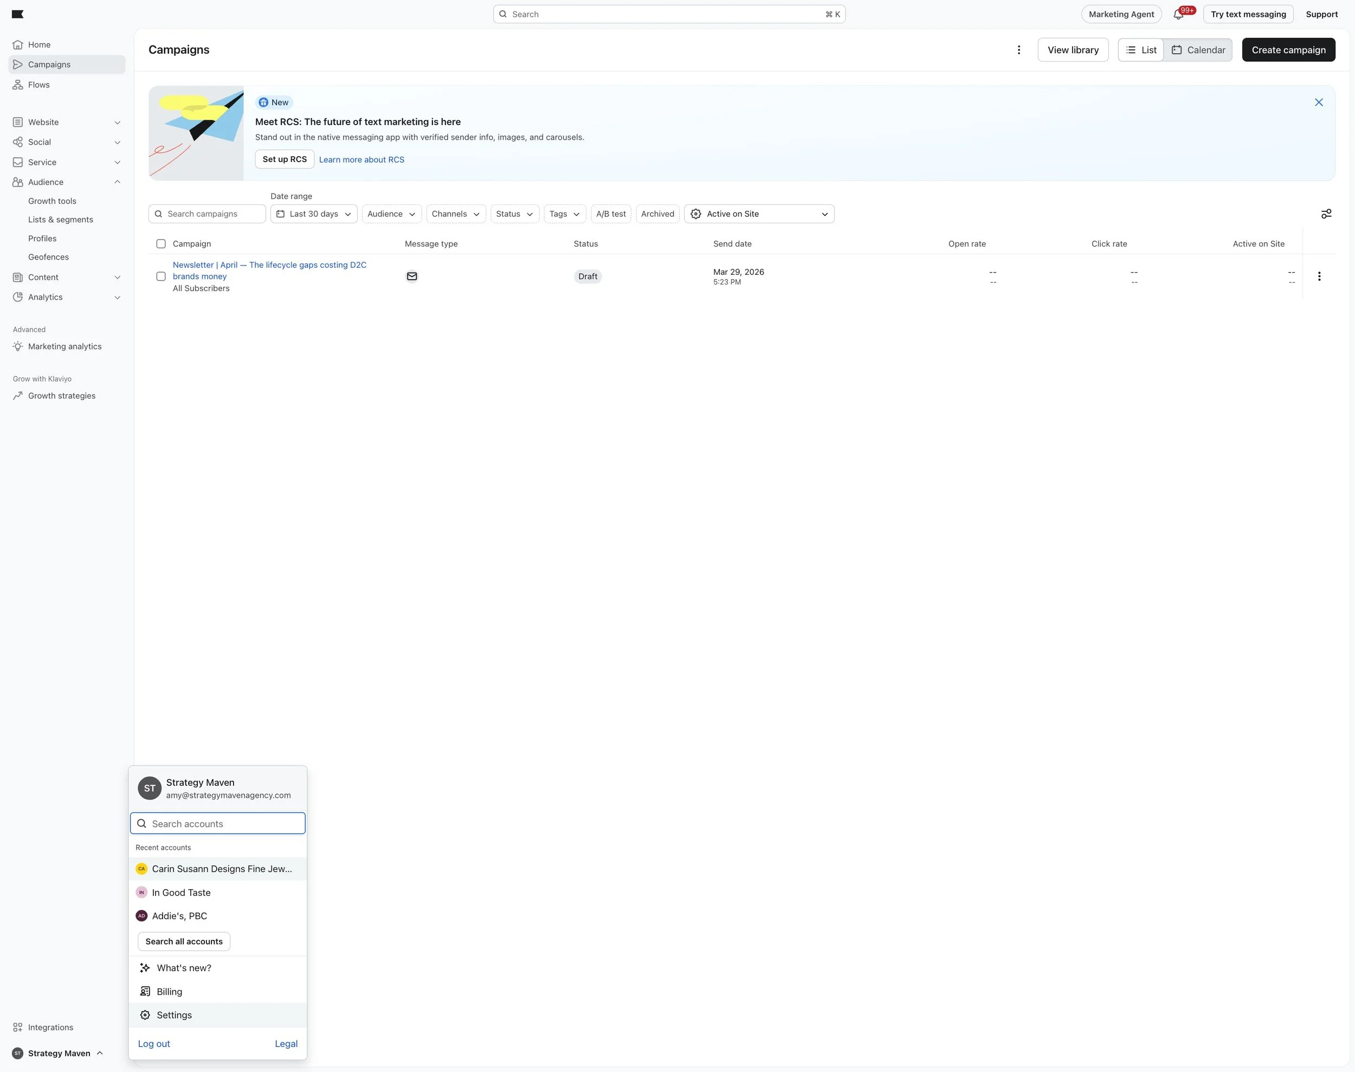Switch to the Calendar view tab

pyautogui.click(x=1197, y=50)
